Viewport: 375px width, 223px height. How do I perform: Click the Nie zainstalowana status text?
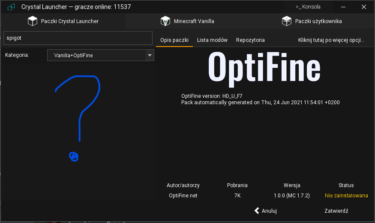coord(346,196)
